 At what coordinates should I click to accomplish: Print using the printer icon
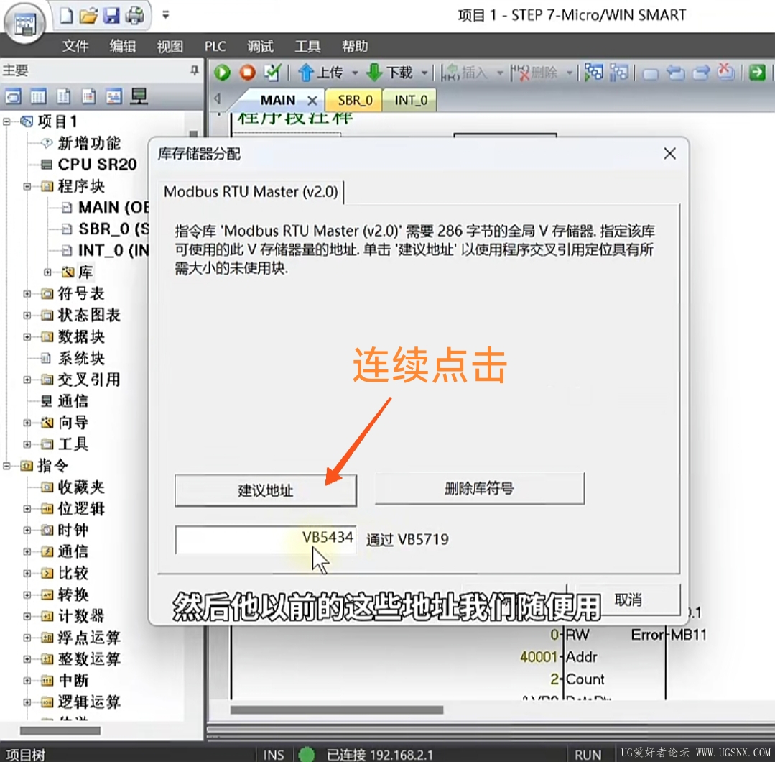[134, 15]
